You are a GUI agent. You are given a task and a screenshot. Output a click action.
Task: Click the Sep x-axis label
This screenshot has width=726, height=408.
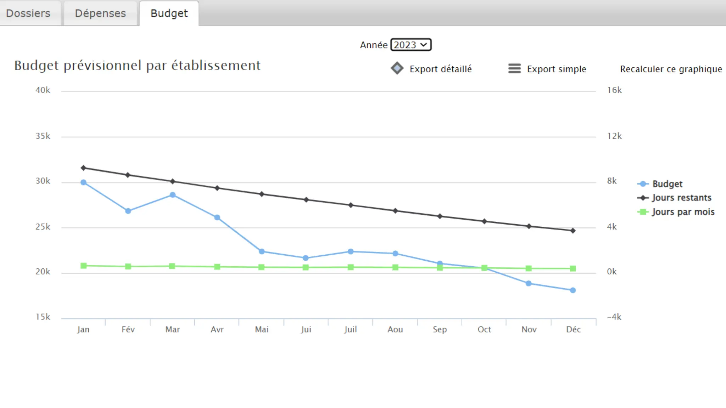click(x=440, y=329)
